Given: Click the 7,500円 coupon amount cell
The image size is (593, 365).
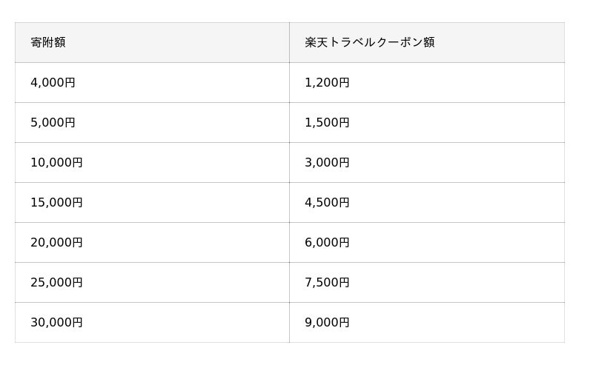Looking at the screenshot, I should (327, 283).
